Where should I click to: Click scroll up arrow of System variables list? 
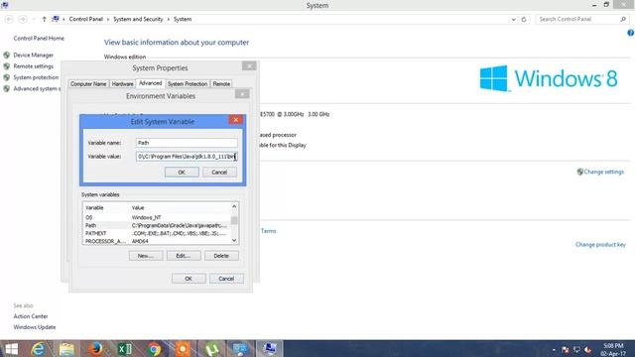[x=234, y=206]
